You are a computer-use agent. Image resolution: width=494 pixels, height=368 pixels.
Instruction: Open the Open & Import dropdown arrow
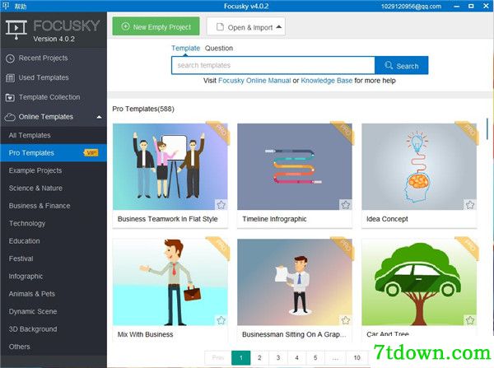(x=279, y=27)
